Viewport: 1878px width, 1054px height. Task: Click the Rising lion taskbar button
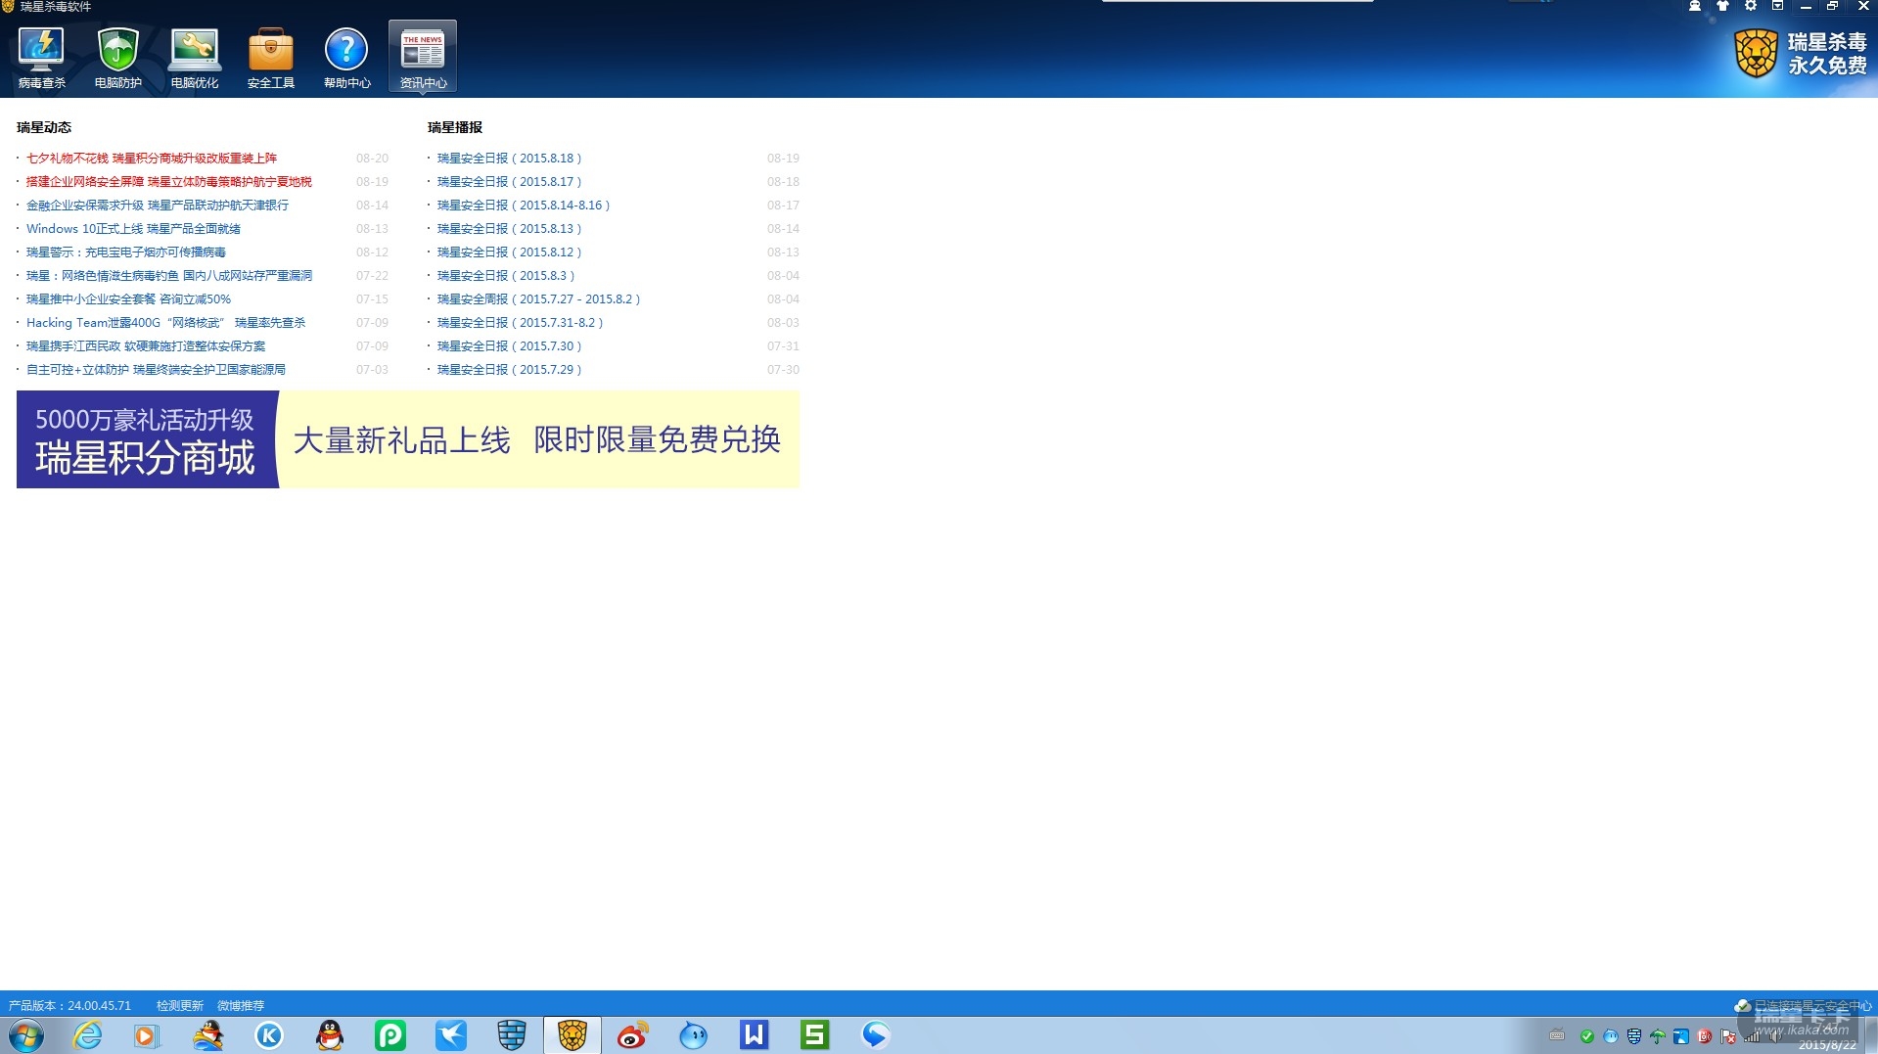point(573,1035)
